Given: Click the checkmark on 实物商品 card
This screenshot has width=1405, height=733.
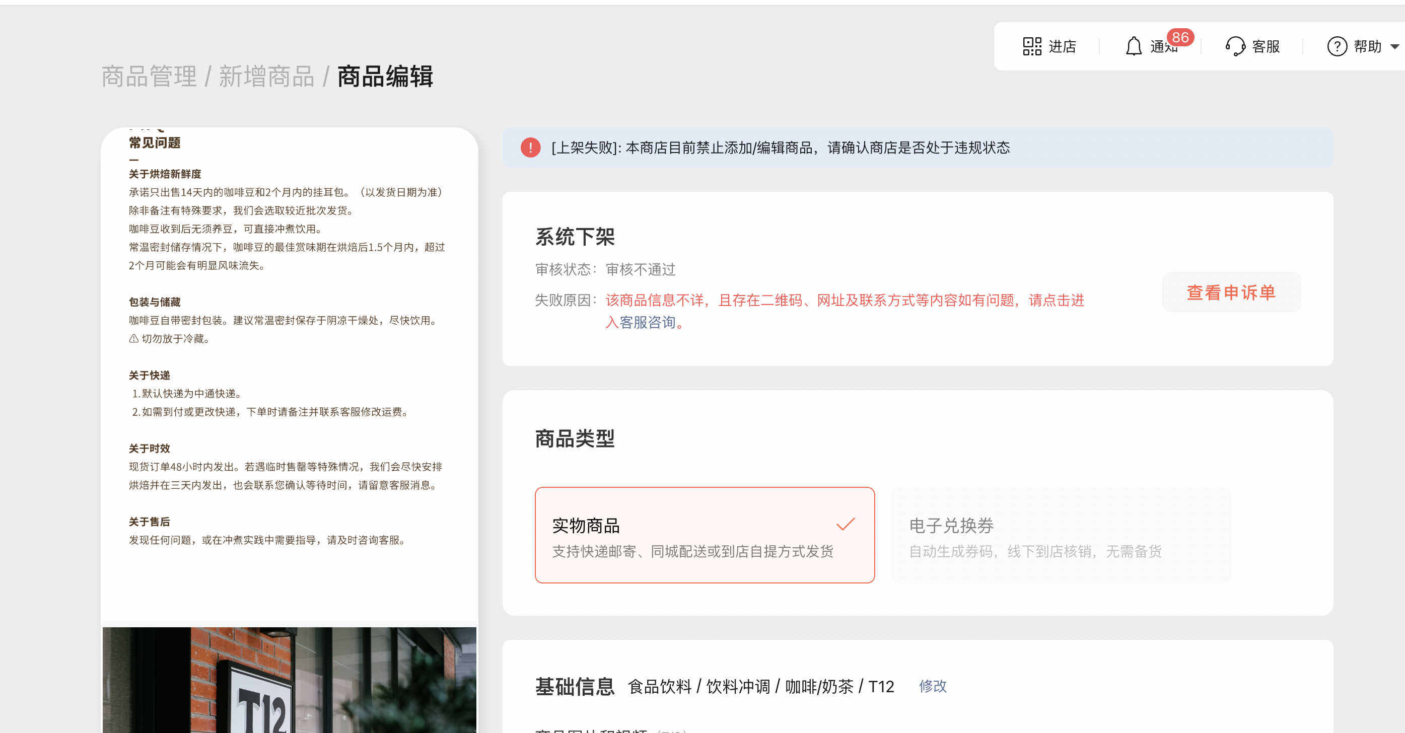Looking at the screenshot, I should (846, 524).
